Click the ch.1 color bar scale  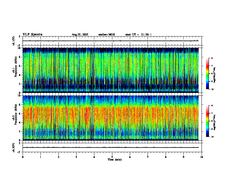[x=207, y=74]
